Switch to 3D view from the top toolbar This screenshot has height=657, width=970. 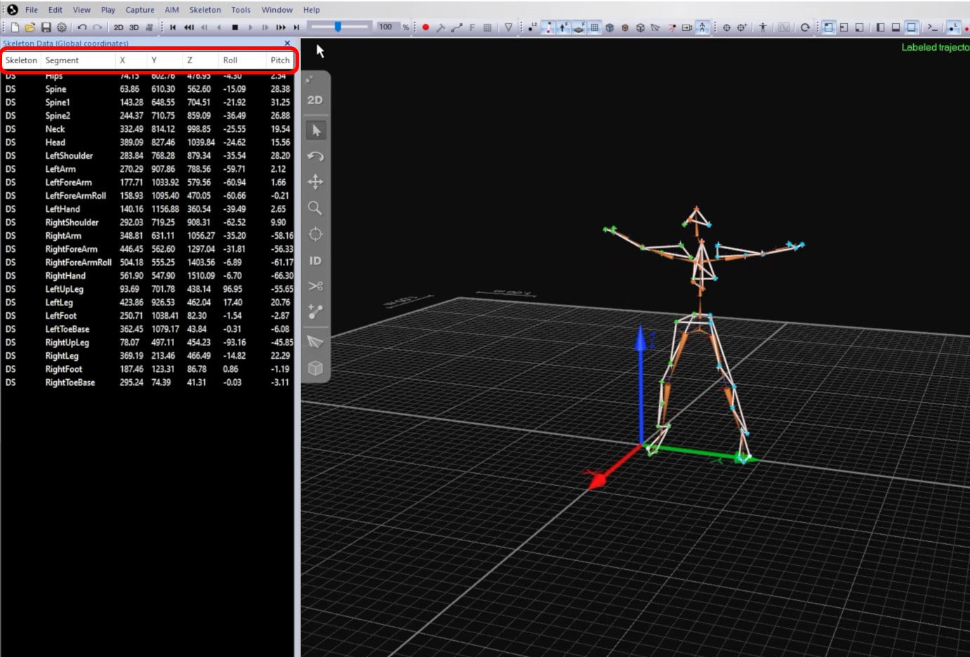coord(133,27)
